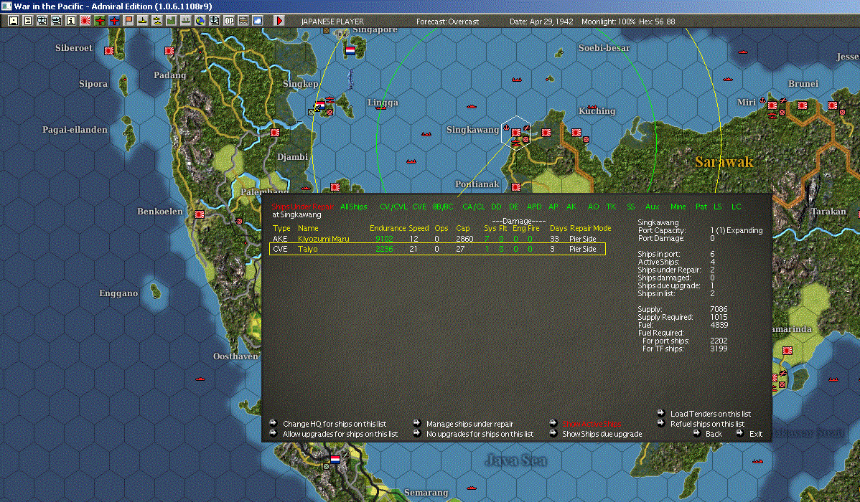860x502 pixels.
Task: Filter ship list by Mine
Action: (x=678, y=207)
